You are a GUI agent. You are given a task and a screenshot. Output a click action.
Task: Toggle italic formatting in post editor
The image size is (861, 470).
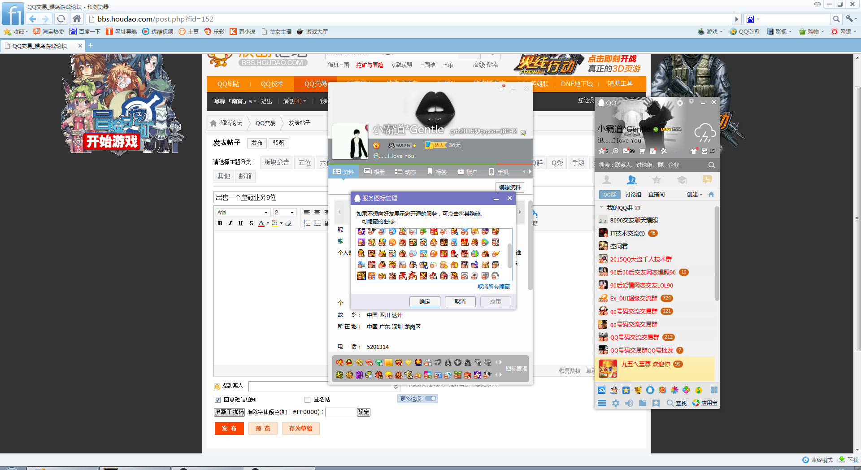(x=230, y=223)
